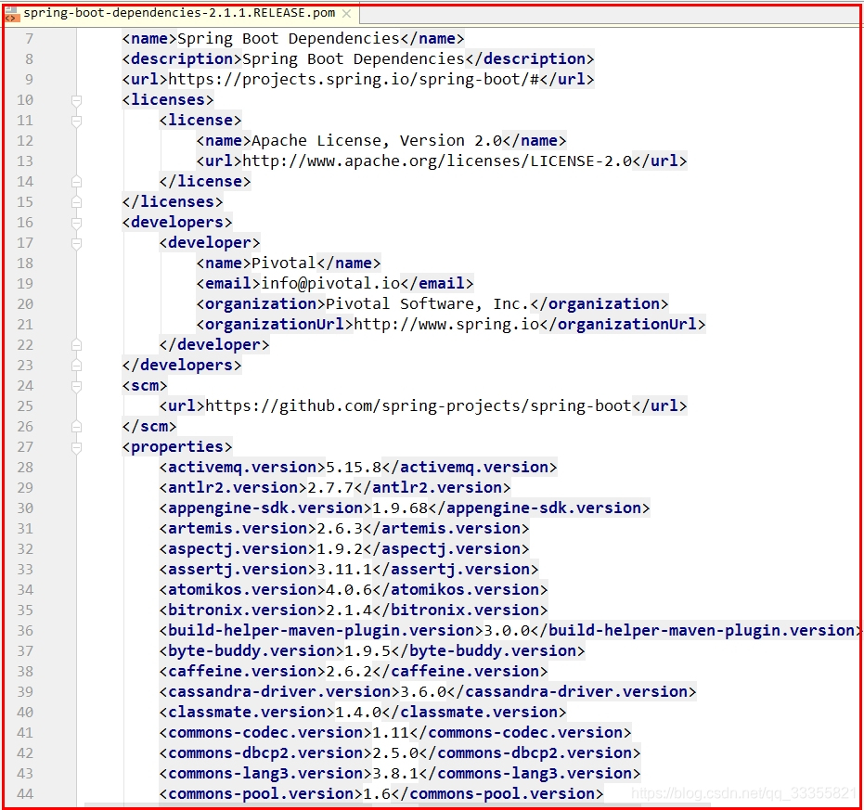
Task: Click the info@pivotal.io email text
Action: coord(330,283)
